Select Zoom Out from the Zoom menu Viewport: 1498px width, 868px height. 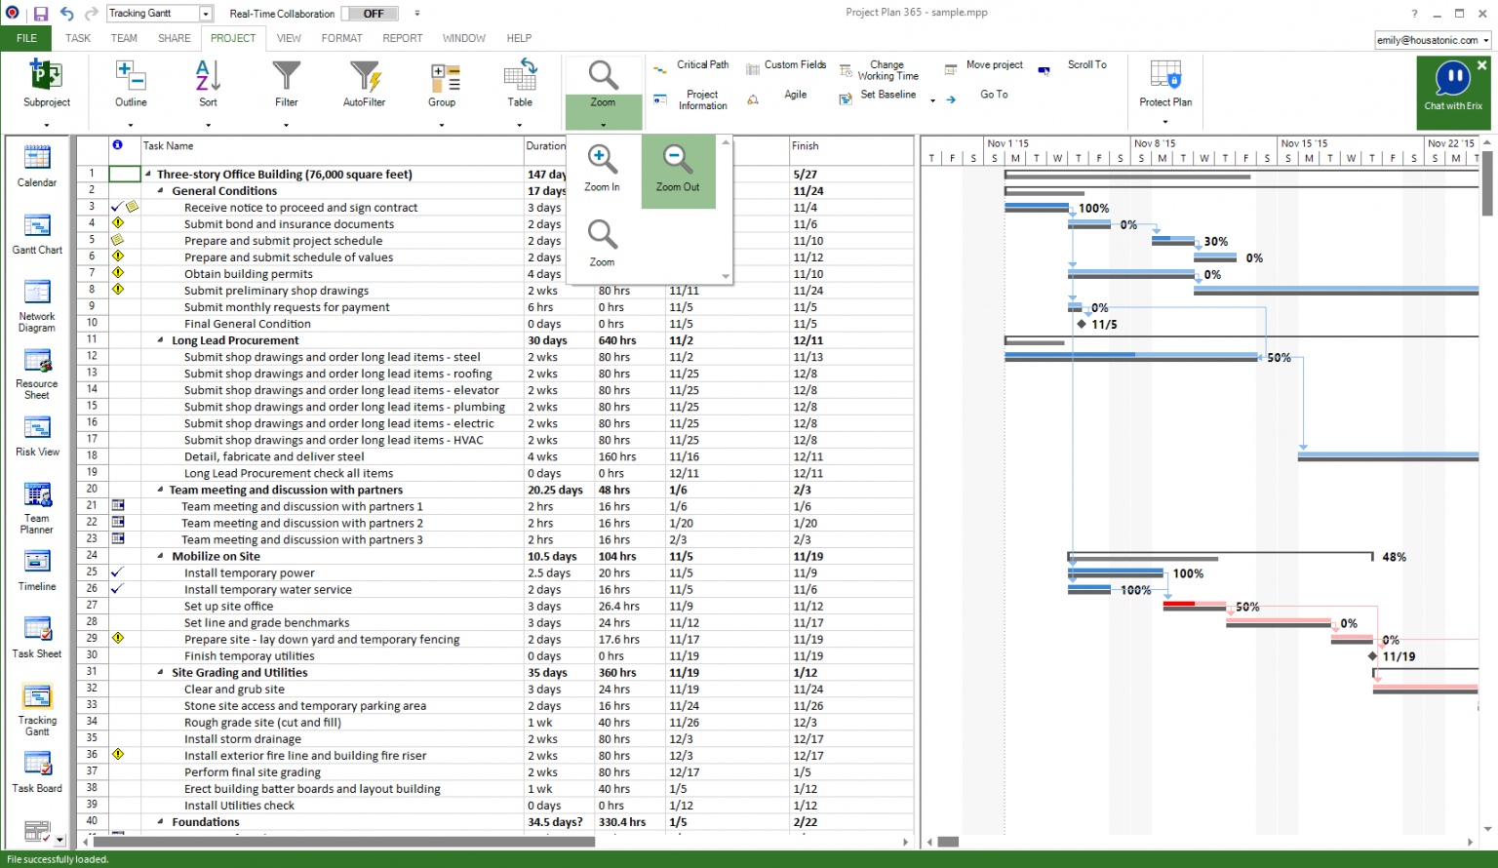[x=678, y=171]
